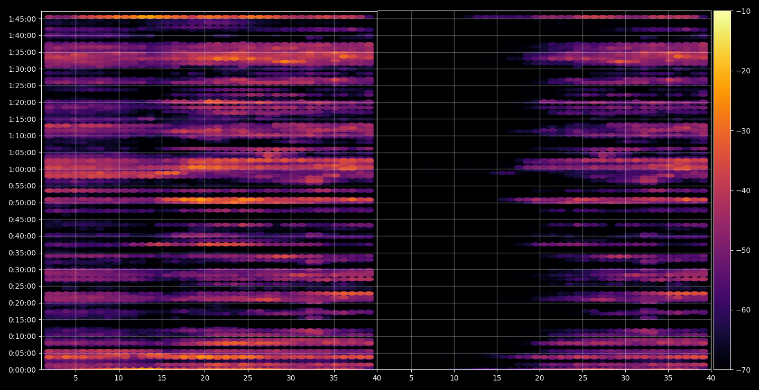
Task: Select the 1:00:00 y-axis tick
Action: (22, 169)
